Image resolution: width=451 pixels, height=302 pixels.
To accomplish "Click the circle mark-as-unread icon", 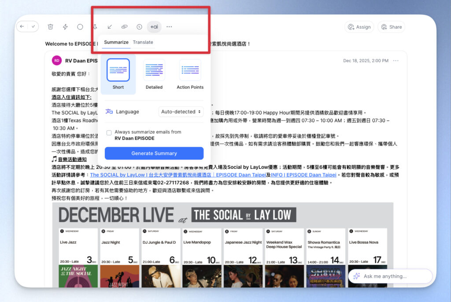I will coord(80,26).
